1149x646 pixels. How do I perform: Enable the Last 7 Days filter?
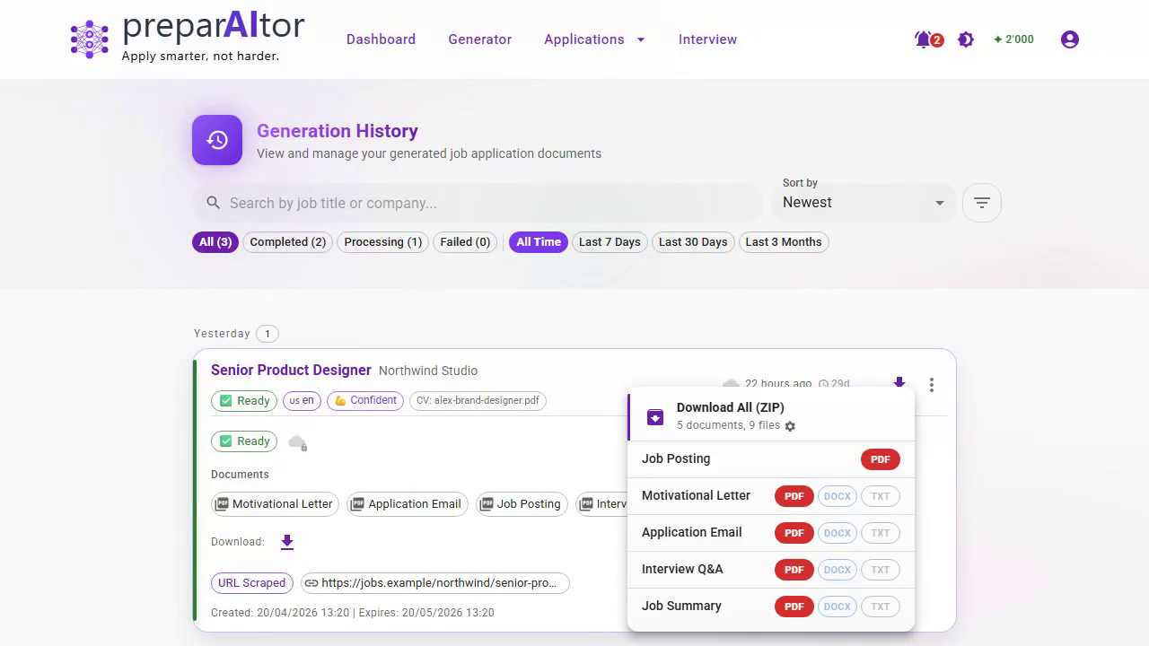click(x=610, y=242)
